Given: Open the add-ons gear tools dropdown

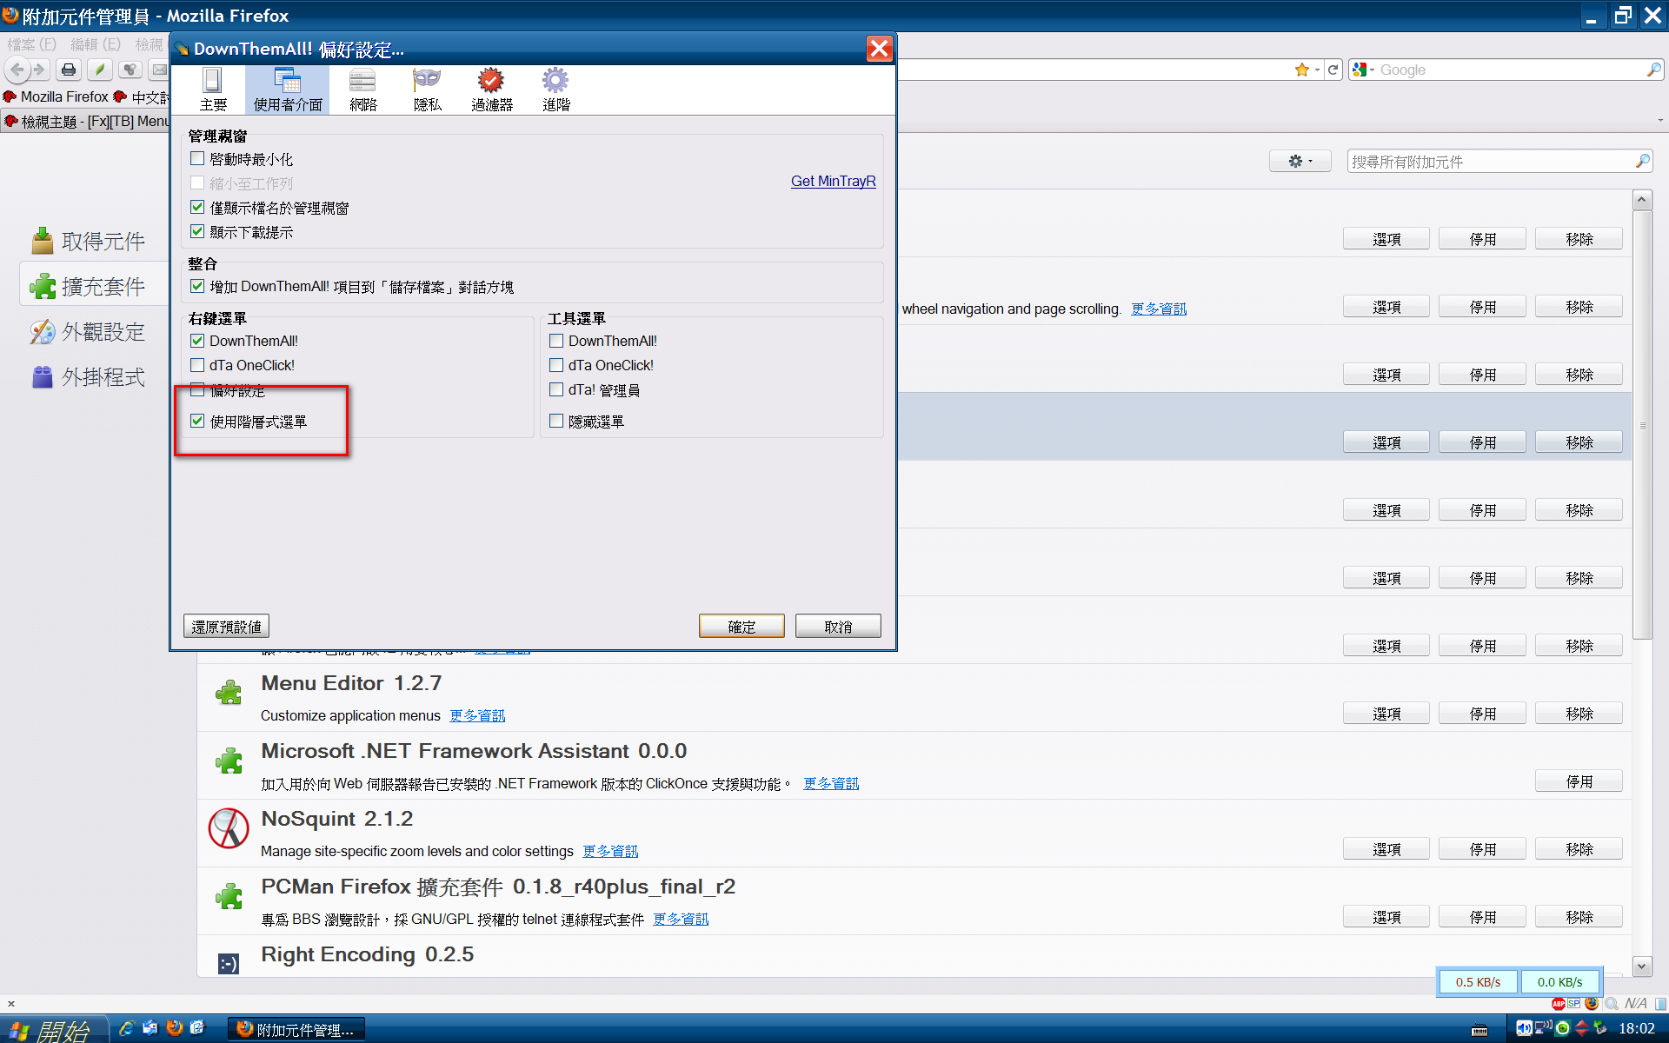Looking at the screenshot, I should tap(1300, 161).
